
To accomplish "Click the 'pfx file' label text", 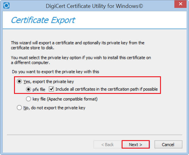I will [39, 90].
